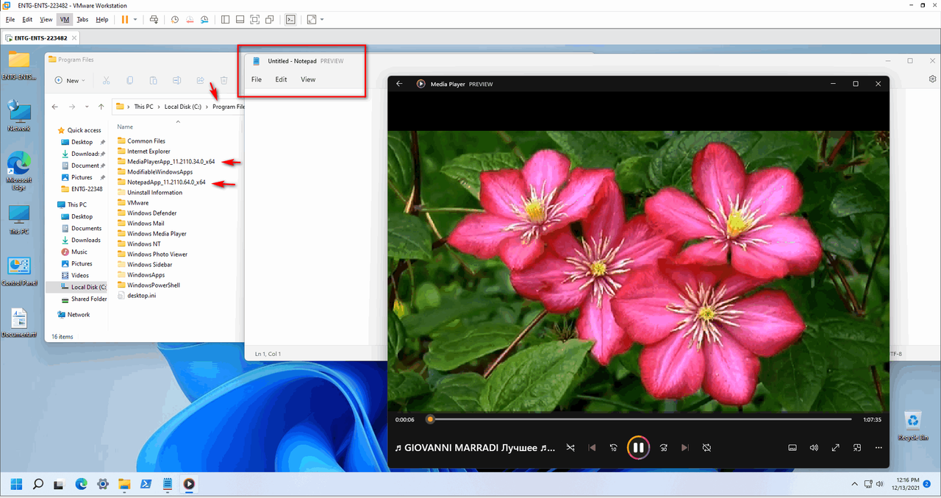Click This PC in the address bar

point(143,107)
